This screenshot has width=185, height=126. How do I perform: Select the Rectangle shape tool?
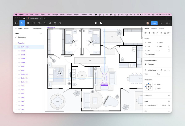34,23
